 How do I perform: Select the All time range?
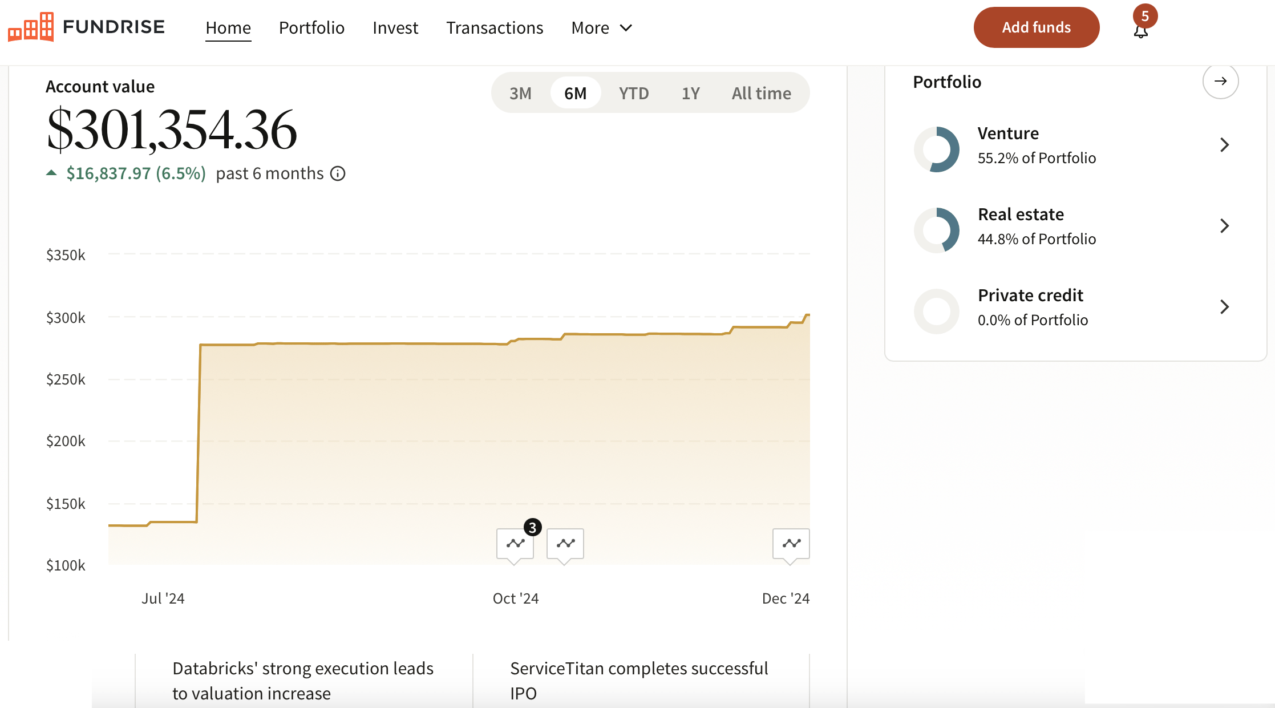point(762,93)
